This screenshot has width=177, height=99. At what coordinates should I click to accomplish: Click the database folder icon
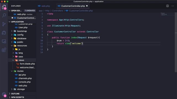tap(15, 38)
